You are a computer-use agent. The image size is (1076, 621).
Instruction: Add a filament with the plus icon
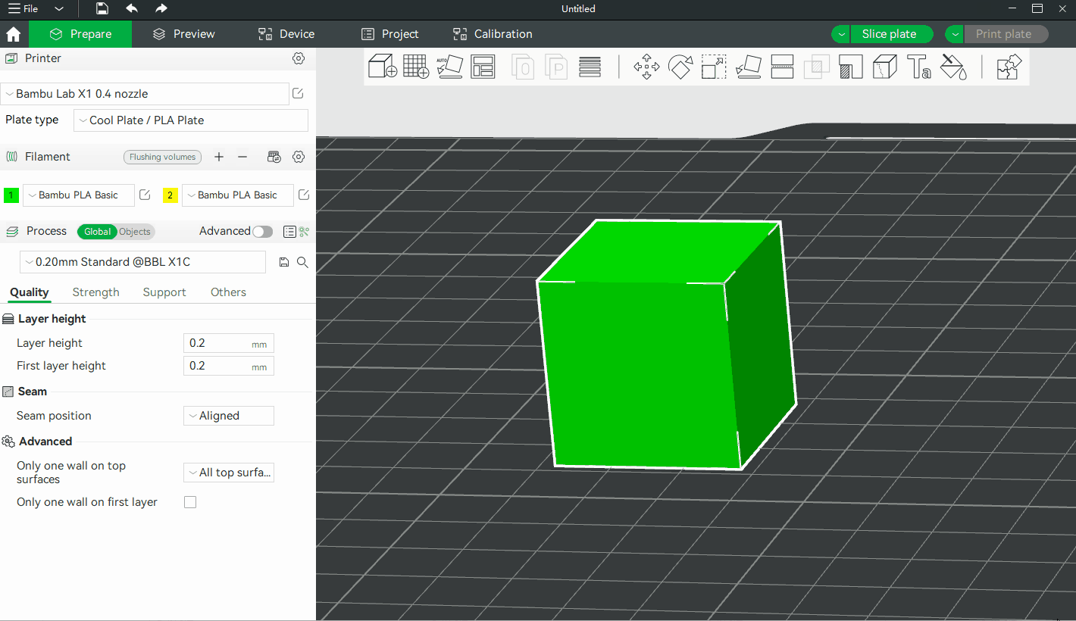[x=219, y=157]
